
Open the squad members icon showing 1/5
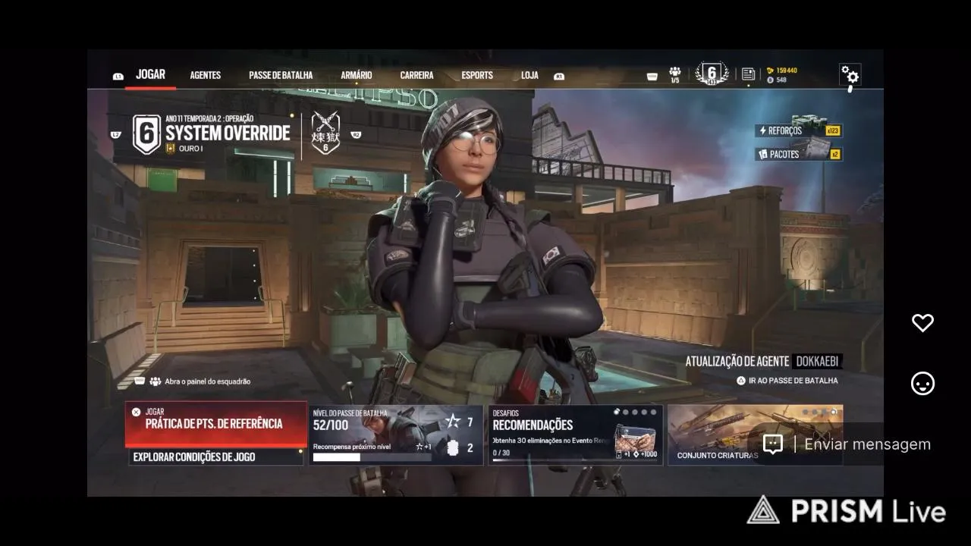click(674, 74)
